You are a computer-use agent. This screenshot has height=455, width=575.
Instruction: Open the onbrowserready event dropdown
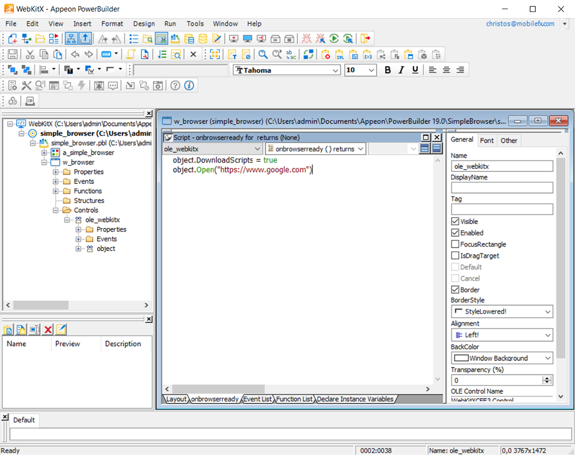(x=361, y=149)
